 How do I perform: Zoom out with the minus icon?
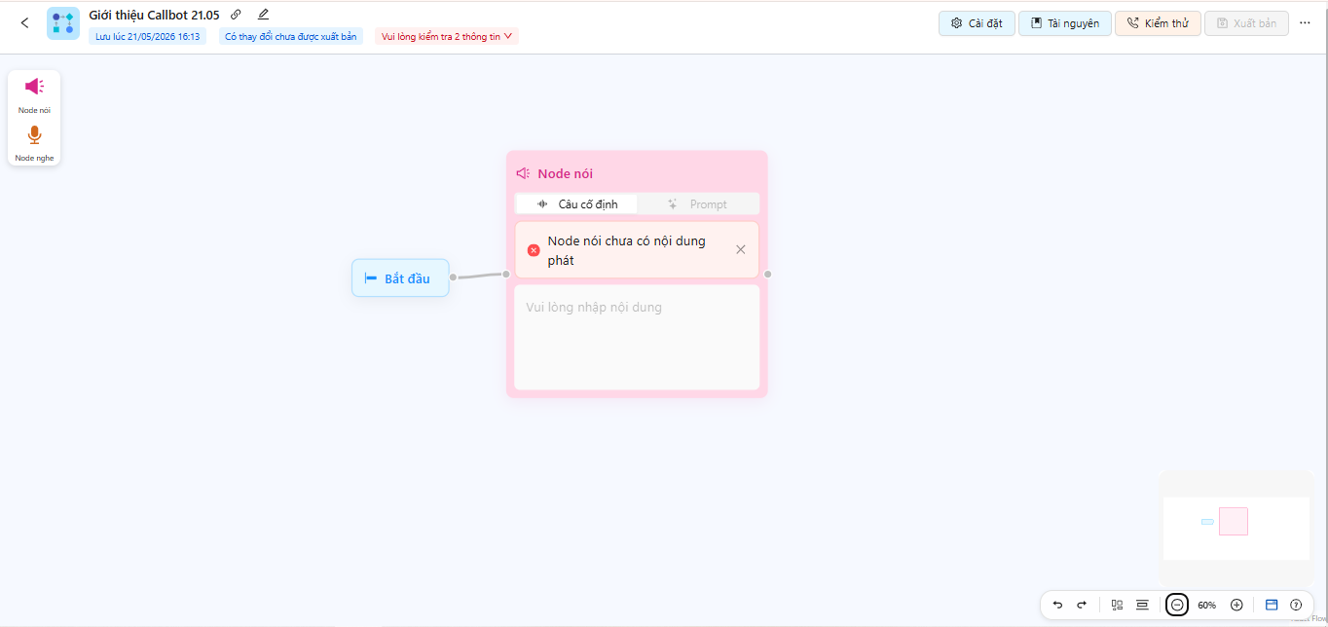point(1177,605)
